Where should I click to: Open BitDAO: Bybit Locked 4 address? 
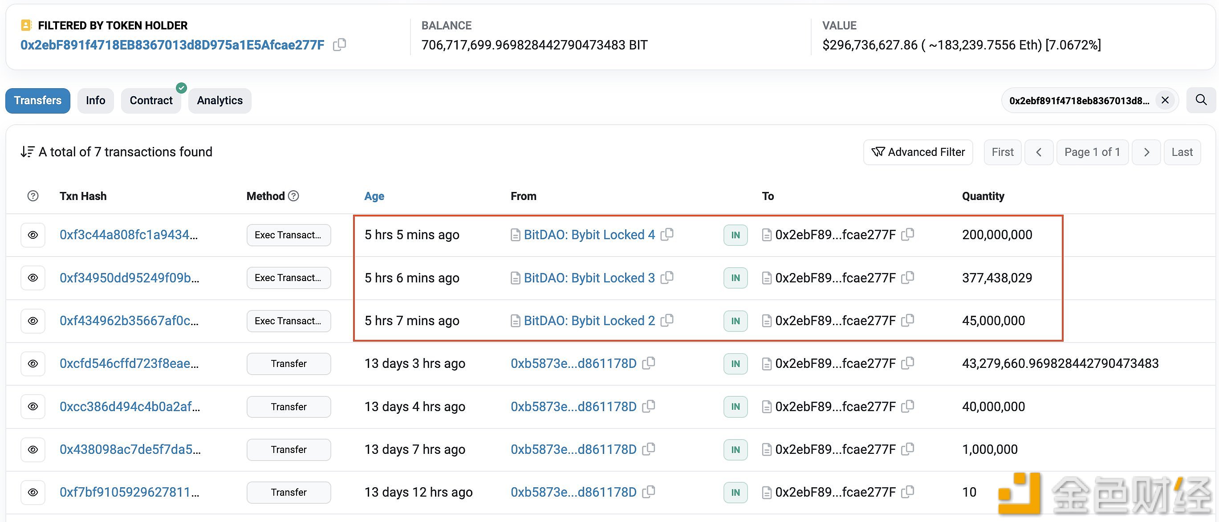tap(589, 235)
